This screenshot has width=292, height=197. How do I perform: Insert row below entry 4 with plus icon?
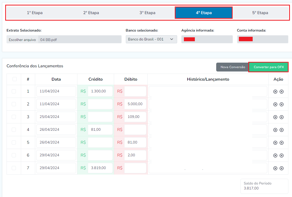tap(281, 130)
